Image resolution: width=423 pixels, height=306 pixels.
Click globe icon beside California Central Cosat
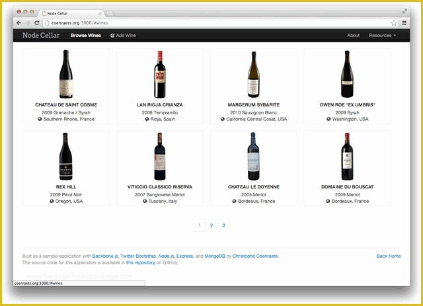[x=223, y=119]
